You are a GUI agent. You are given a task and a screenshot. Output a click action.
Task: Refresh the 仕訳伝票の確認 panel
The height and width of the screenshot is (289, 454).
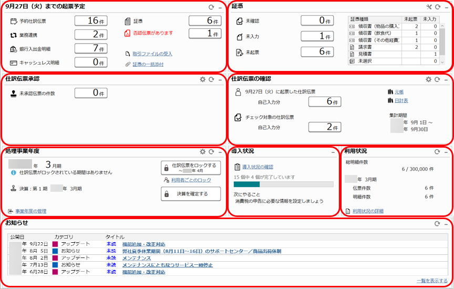point(437,79)
